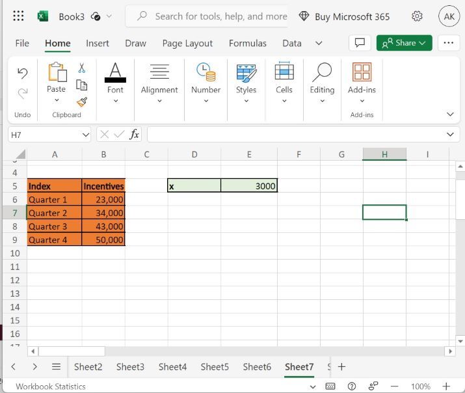Switch to the Sheet2 tab
The width and height of the screenshot is (465, 393).
click(x=88, y=367)
